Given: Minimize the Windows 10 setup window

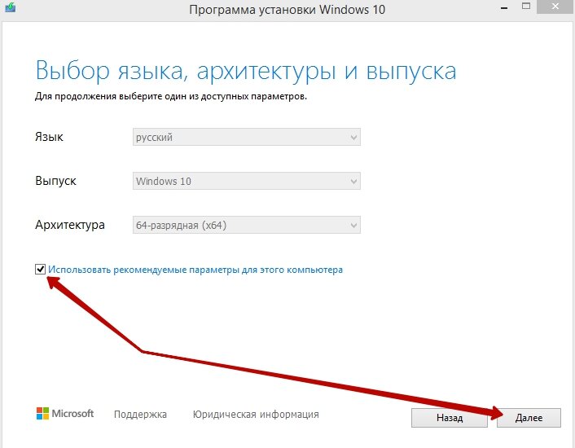Looking at the screenshot, I should click(504, 7).
